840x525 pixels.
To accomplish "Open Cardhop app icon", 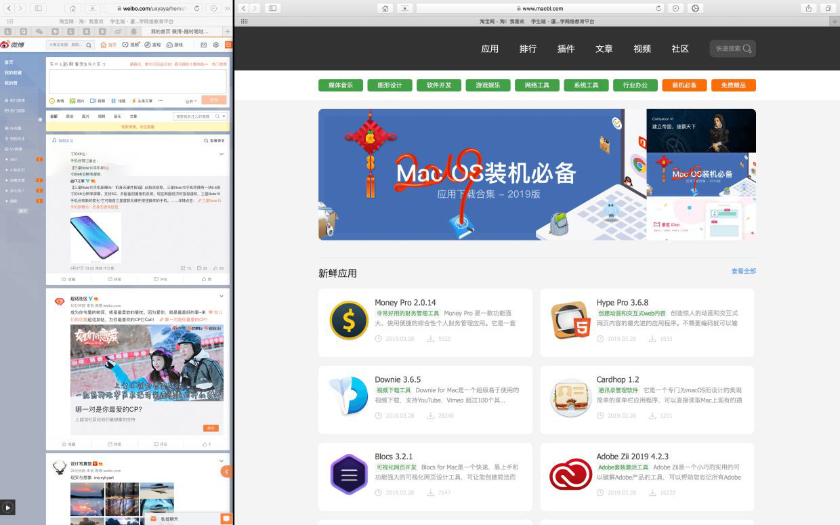I will pos(570,397).
